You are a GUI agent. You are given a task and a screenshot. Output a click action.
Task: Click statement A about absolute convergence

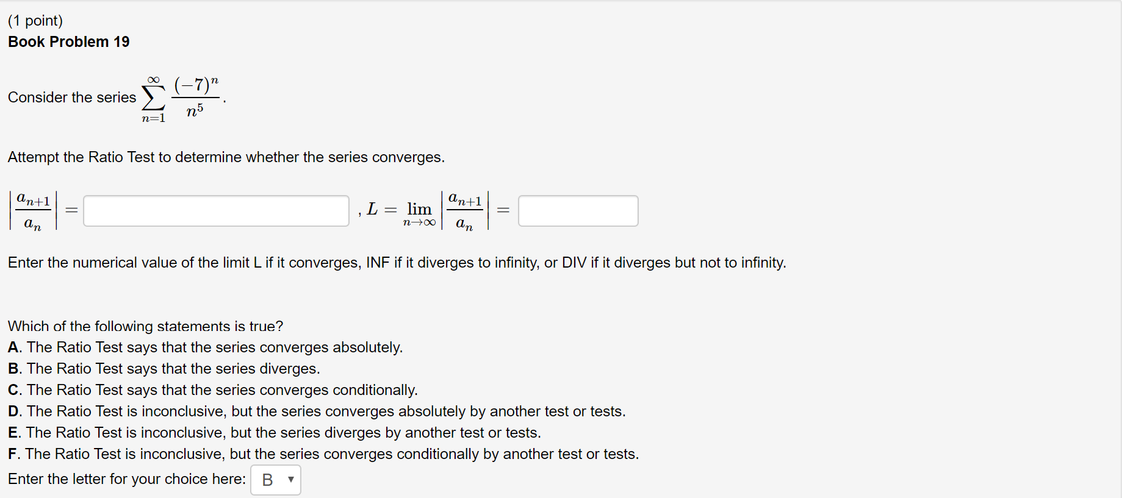click(x=205, y=347)
